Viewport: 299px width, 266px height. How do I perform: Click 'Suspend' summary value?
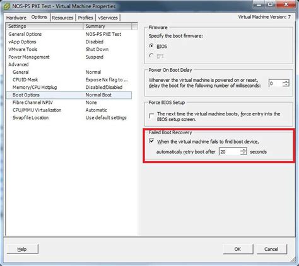click(95, 57)
